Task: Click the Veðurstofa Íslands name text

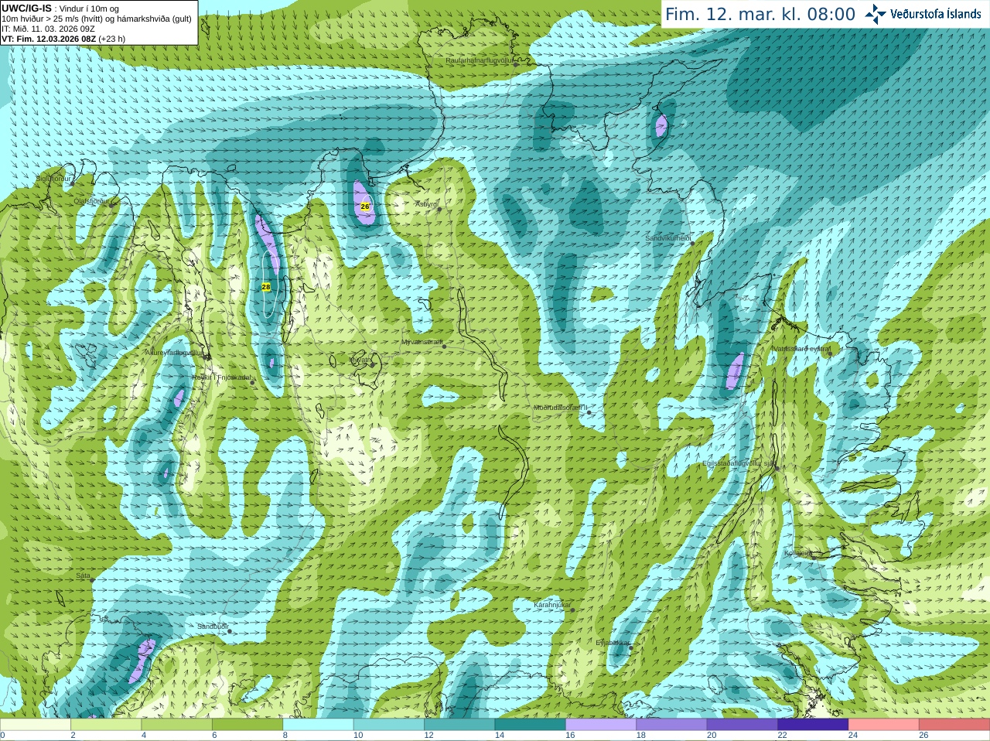Action: click(x=936, y=14)
